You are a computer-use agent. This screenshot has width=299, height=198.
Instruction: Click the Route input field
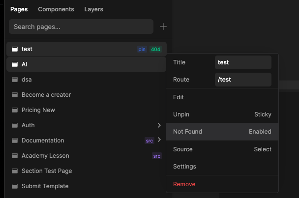(243, 80)
